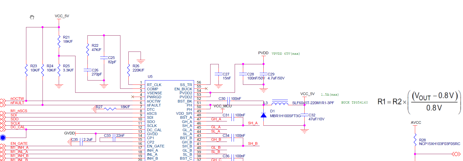Select the red EN_GATE net label
Screen dimensions: 463x161
pyautogui.click(x=19, y=143)
